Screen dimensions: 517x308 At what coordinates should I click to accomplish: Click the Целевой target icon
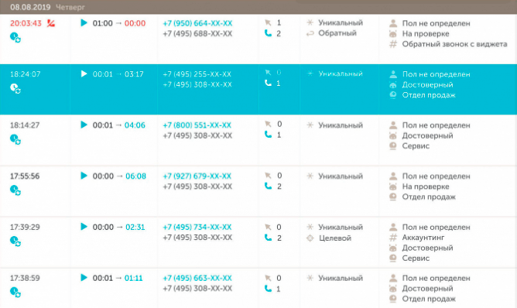310,238
